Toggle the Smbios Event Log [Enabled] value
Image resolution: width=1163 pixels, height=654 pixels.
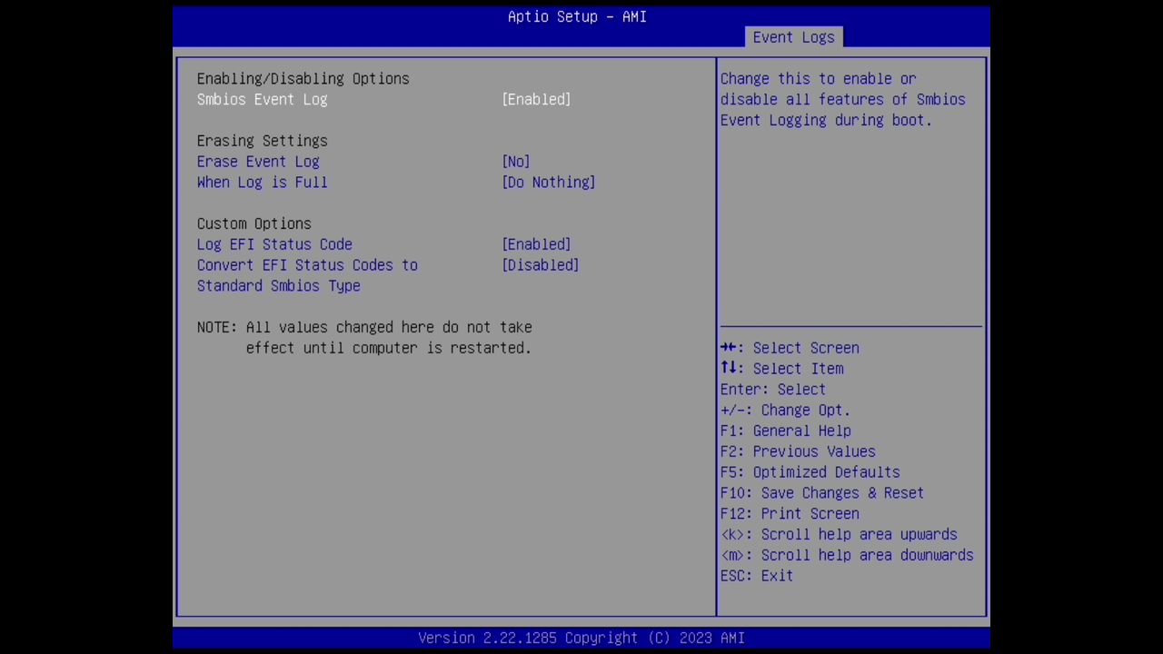pyautogui.click(x=536, y=99)
